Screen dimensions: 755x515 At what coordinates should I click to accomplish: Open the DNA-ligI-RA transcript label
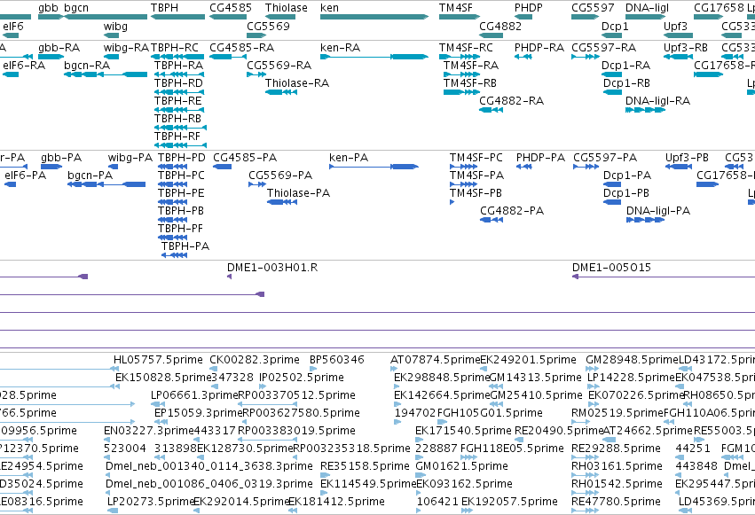657,101
